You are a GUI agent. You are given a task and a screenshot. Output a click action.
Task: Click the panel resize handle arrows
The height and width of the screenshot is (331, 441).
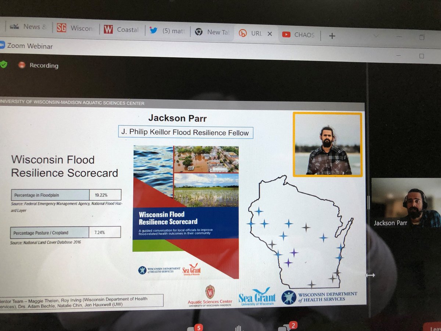click(x=370, y=275)
